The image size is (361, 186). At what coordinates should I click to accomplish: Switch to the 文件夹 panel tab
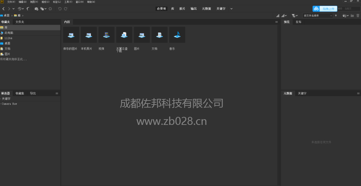[20, 22]
